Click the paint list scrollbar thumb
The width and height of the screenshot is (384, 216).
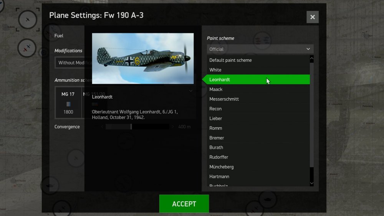[311, 115]
